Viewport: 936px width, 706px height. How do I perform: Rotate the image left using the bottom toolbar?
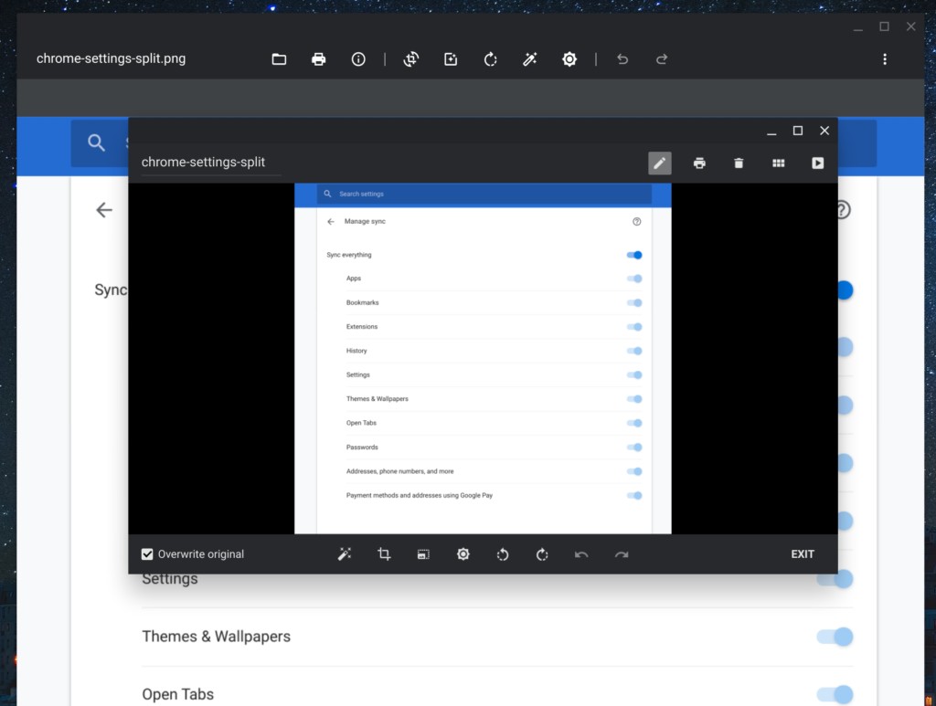tap(503, 554)
